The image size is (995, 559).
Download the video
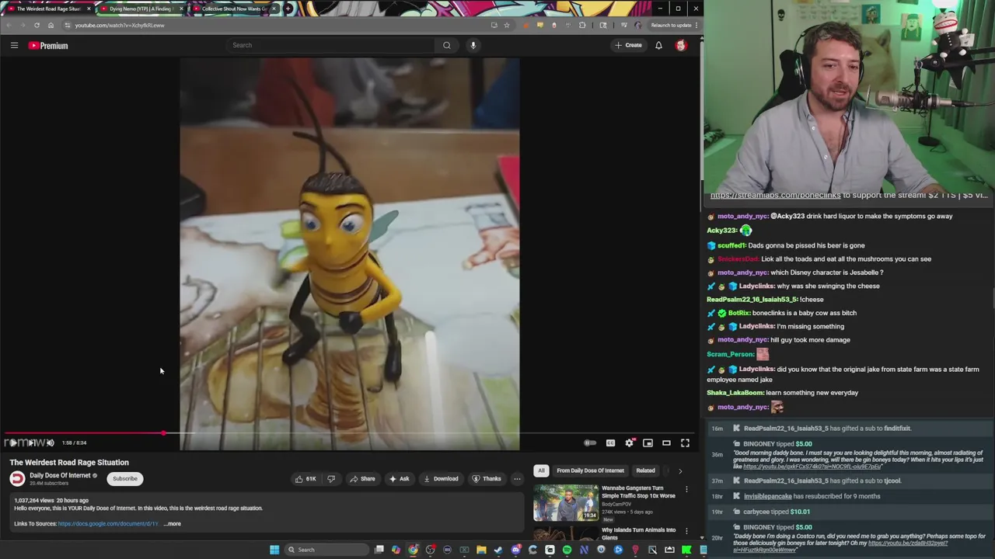click(441, 479)
